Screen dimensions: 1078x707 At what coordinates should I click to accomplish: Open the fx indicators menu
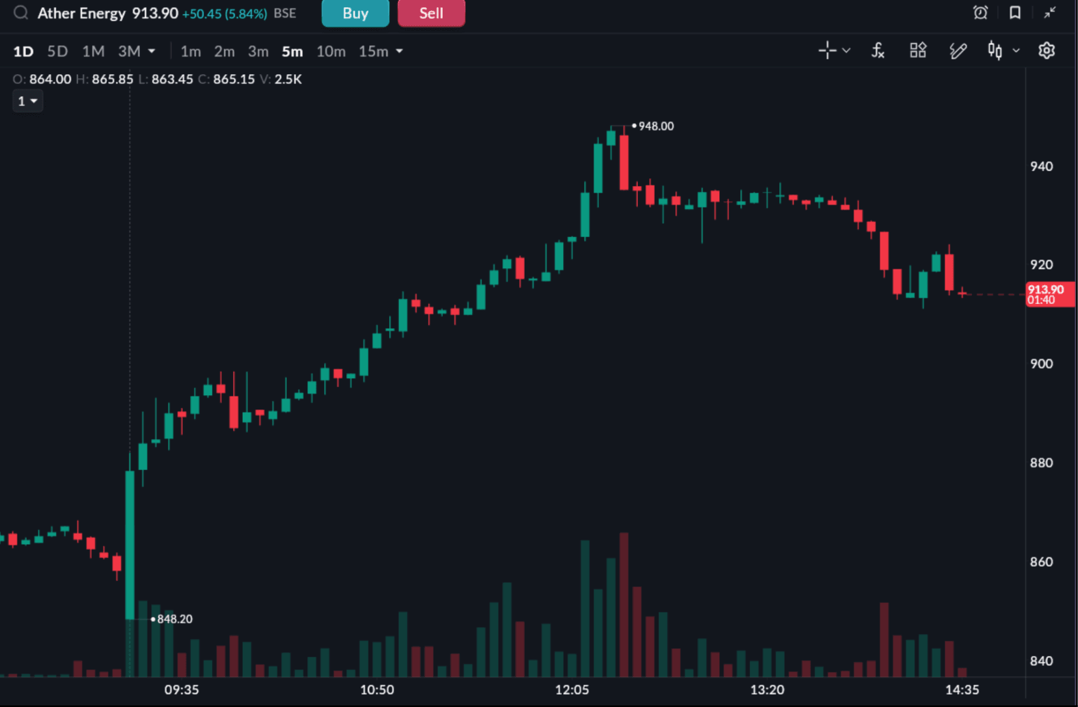[878, 51]
